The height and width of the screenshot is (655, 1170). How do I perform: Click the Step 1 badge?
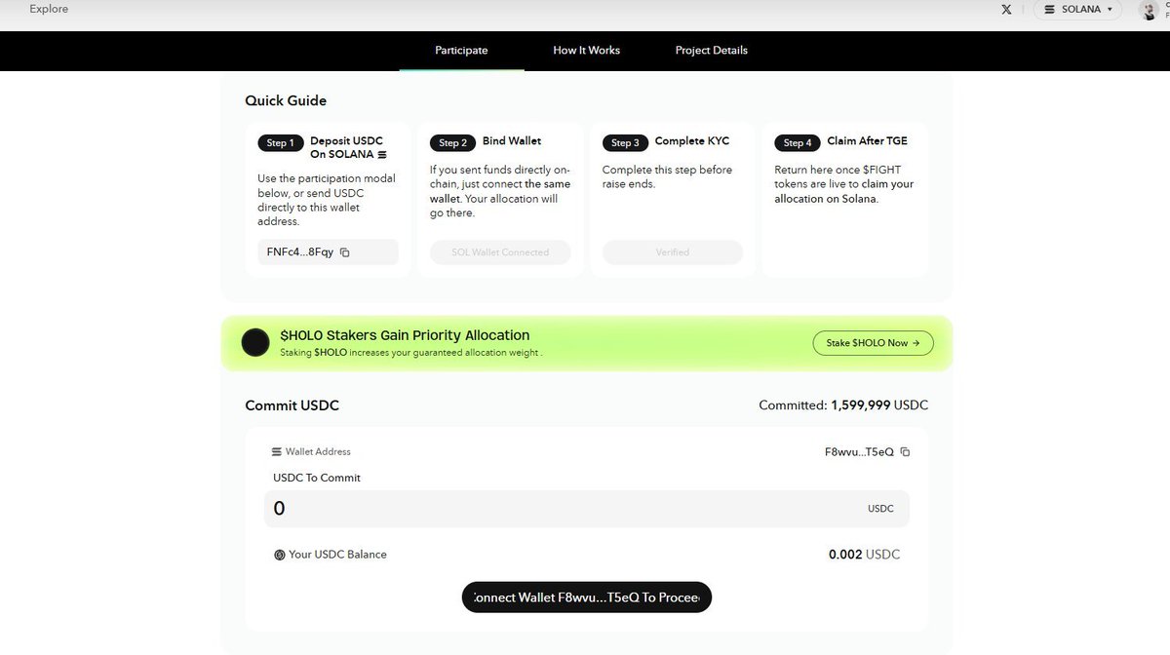tap(280, 143)
